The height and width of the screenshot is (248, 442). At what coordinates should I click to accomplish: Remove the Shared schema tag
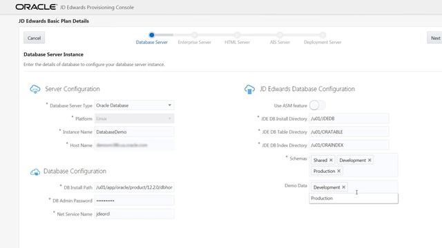(331, 160)
